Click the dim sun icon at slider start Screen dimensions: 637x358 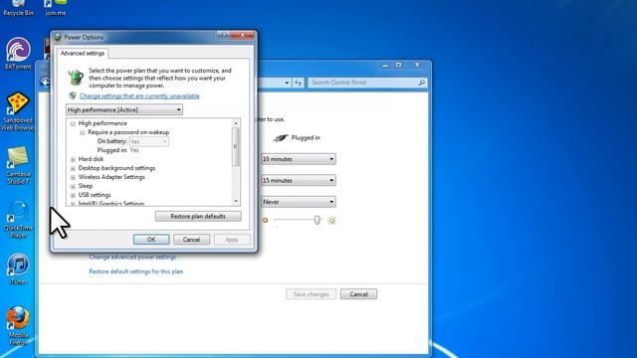click(266, 221)
